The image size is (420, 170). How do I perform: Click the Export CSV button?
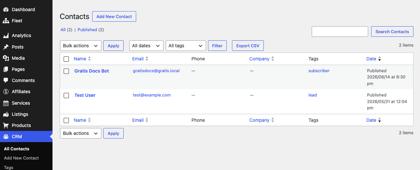tap(248, 46)
